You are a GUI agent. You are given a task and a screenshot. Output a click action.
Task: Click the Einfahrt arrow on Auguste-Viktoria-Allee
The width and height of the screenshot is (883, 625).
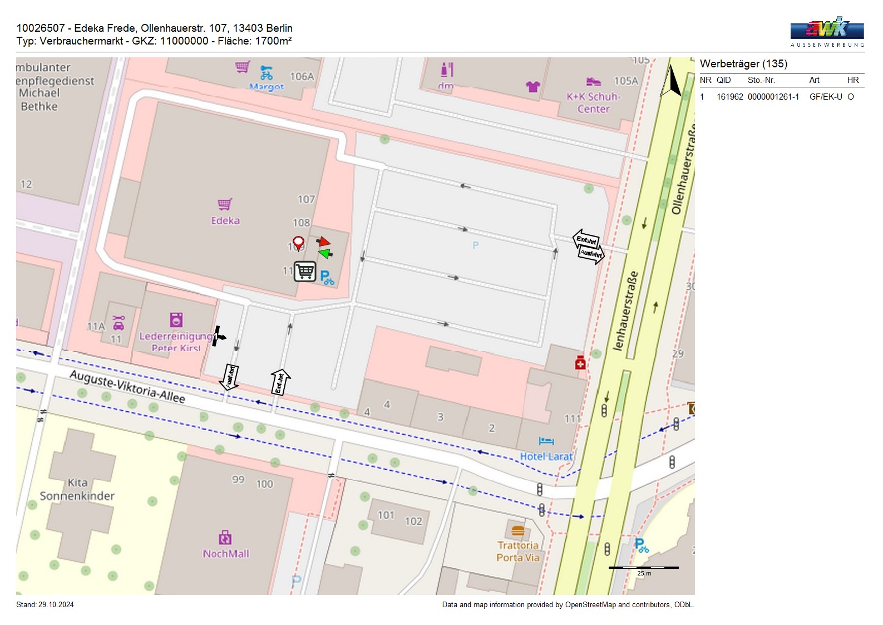click(x=280, y=382)
